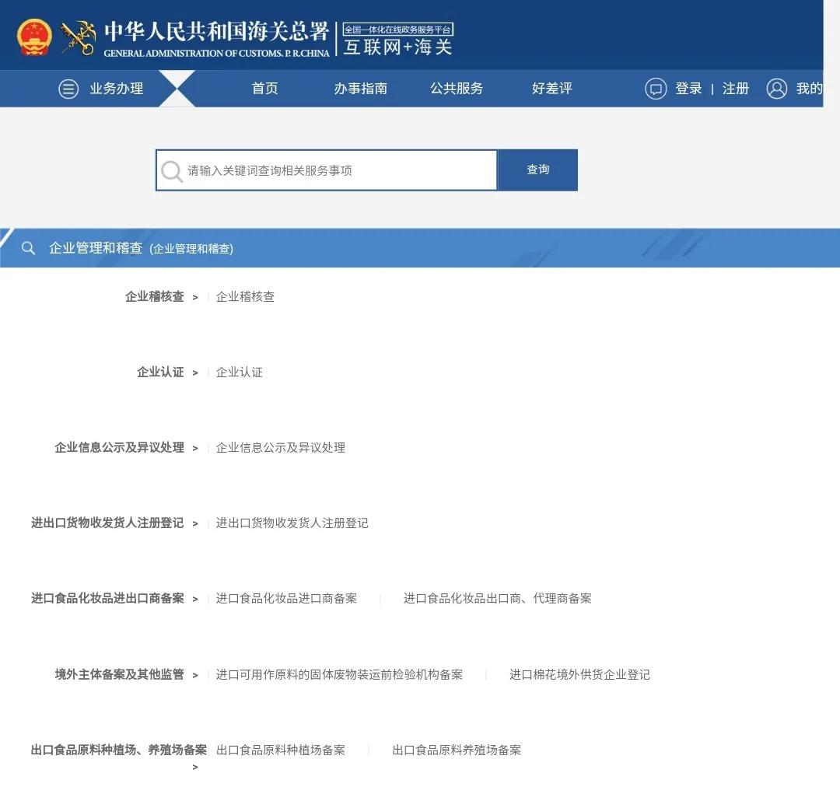Switch to the 办事指南 section
The height and width of the screenshot is (787, 840).
coord(361,89)
